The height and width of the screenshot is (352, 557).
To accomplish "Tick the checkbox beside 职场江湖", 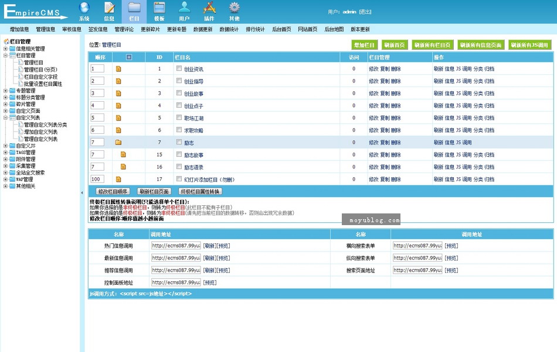I will [x=179, y=118].
